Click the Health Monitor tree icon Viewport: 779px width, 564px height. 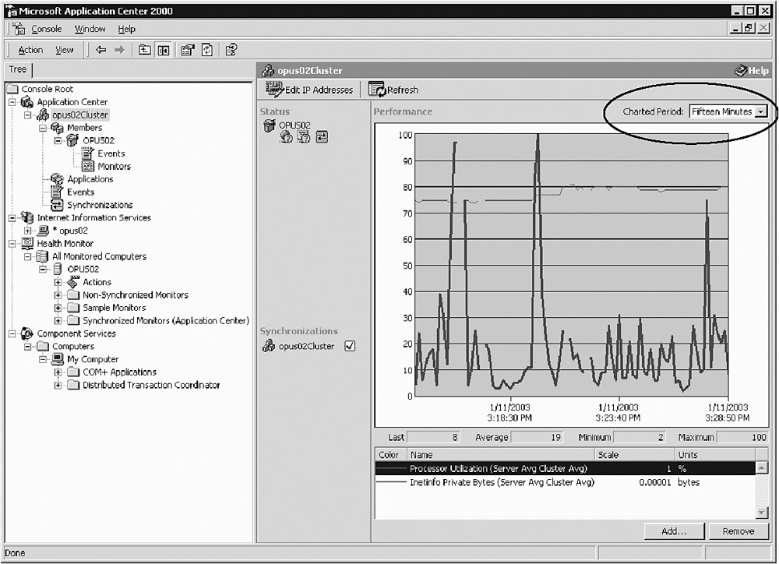(29, 243)
